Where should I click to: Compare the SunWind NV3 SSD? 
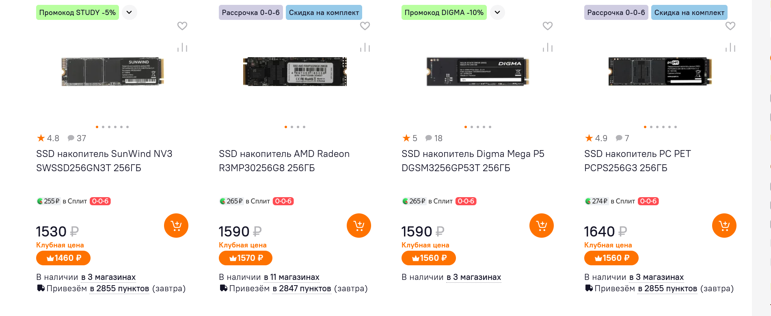(x=182, y=47)
